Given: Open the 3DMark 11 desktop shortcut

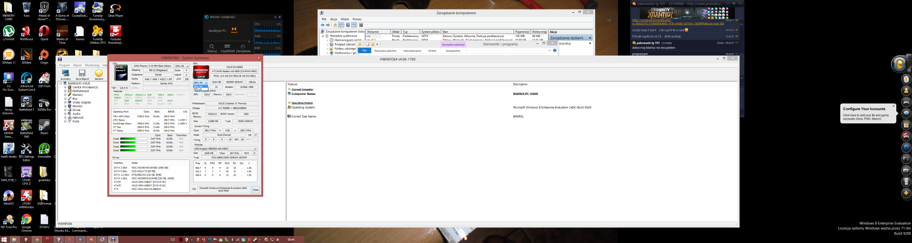Looking at the screenshot, I should (x=9, y=57).
